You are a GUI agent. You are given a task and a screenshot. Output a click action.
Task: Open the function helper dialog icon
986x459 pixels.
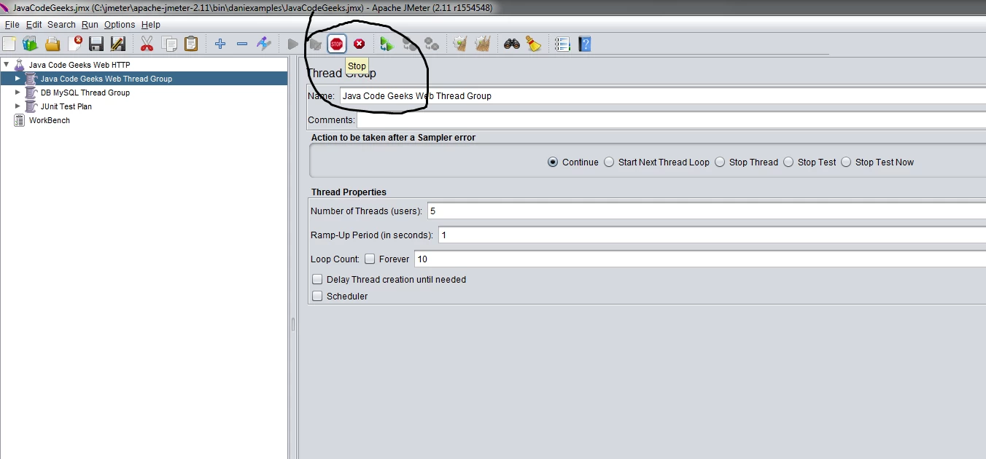click(562, 44)
